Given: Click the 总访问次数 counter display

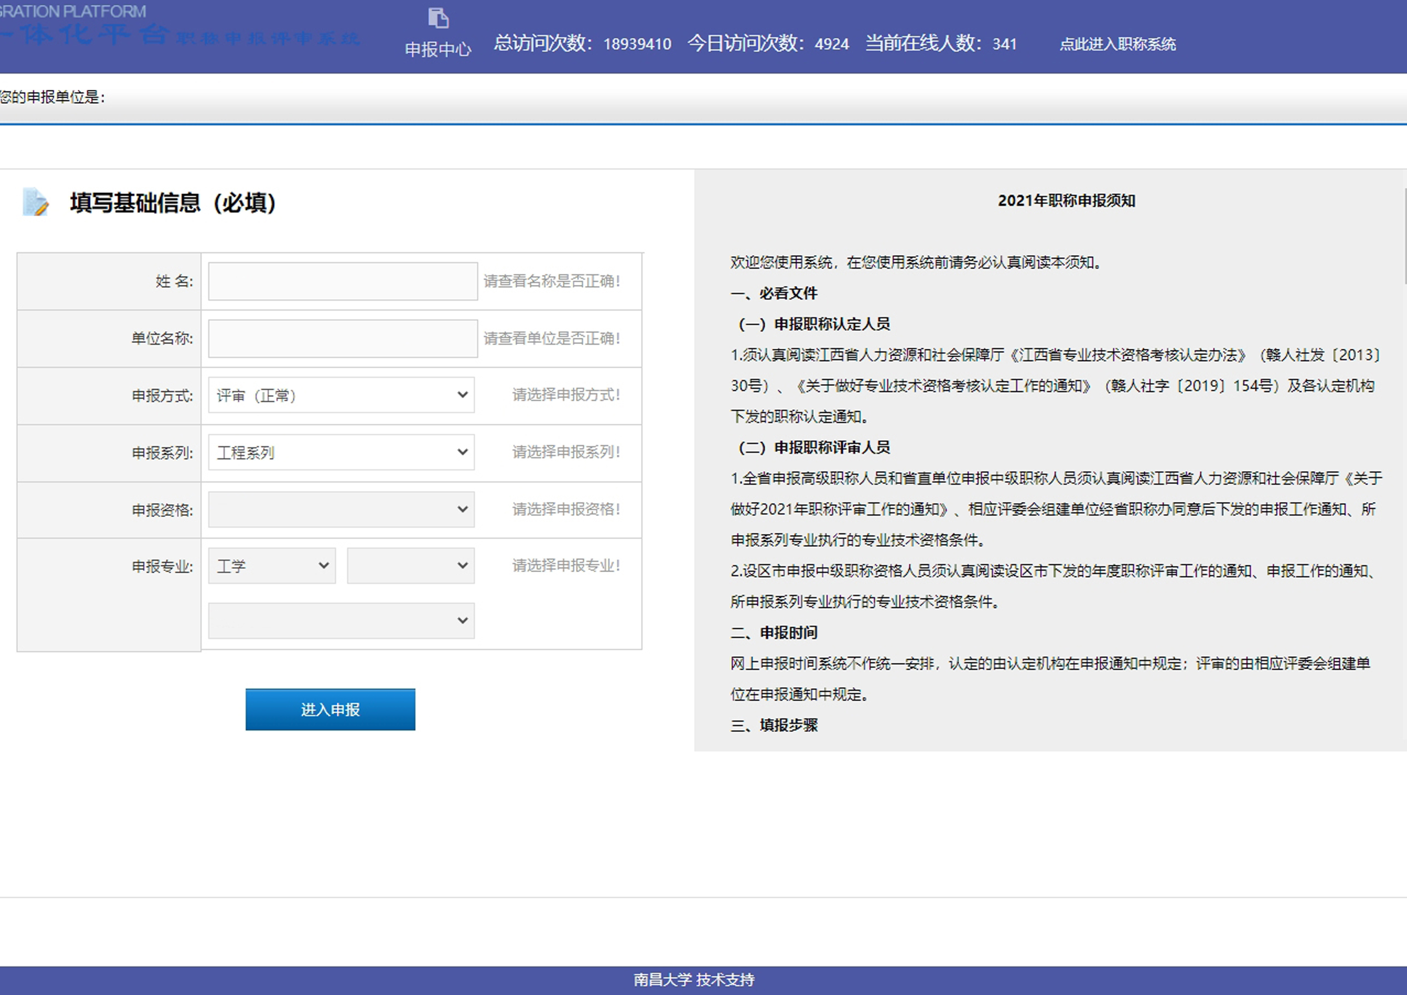Looking at the screenshot, I should point(583,43).
